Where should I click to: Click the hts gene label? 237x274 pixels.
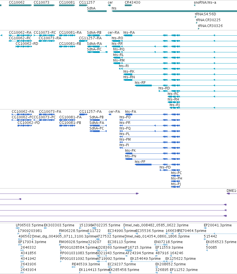click(114, 8)
